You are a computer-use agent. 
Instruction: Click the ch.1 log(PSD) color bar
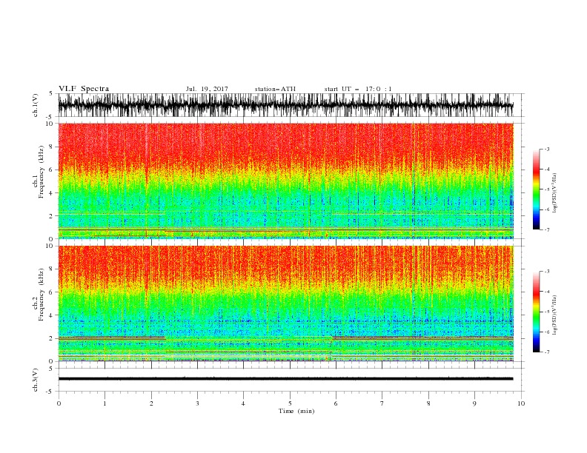pyautogui.click(x=536, y=189)
